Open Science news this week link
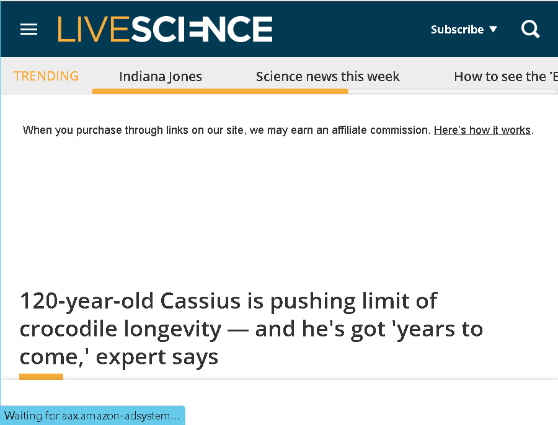The image size is (558, 425). point(328,76)
